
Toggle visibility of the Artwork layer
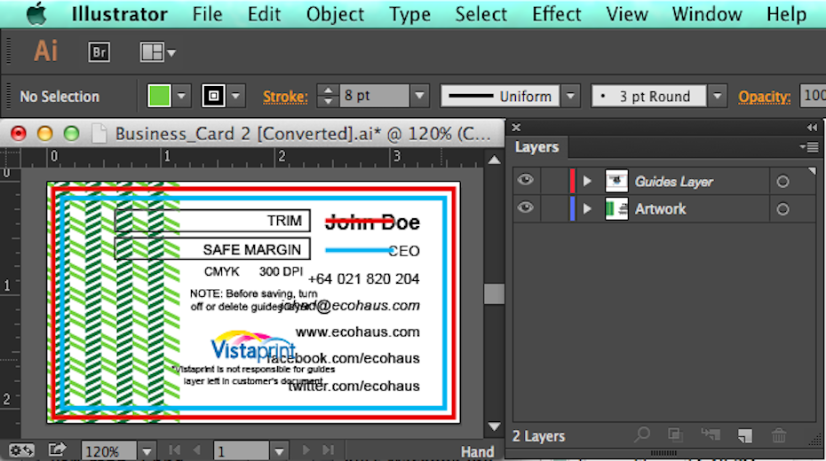click(x=527, y=208)
